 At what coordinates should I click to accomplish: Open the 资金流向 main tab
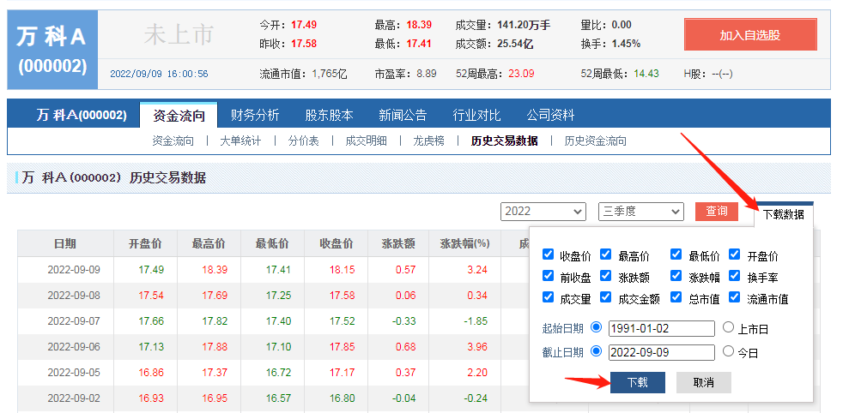point(179,115)
